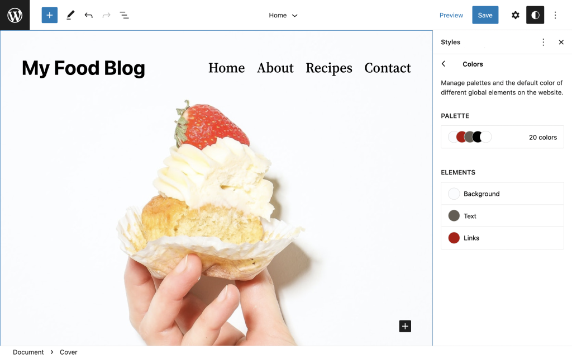Toggle the Styles panel button

pyautogui.click(x=535, y=15)
